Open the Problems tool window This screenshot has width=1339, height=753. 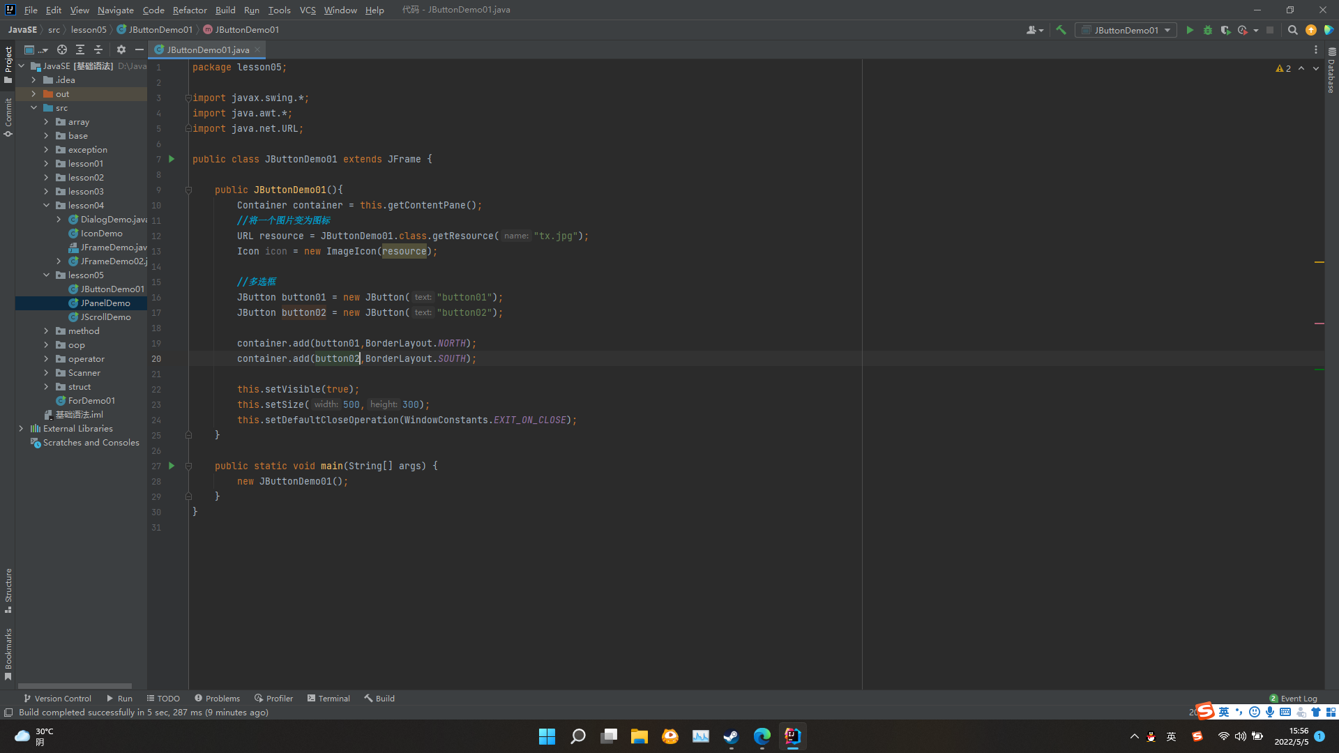pos(218,698)
